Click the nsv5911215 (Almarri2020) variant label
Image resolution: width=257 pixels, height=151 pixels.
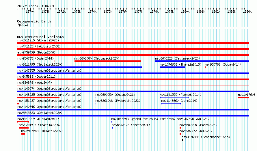[x=38, y=40]
